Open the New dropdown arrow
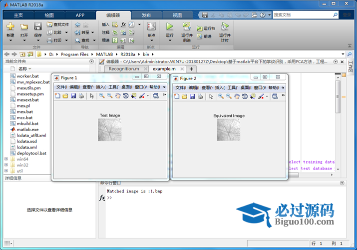The height and width of the screenshot is (250, 357). 10,40
